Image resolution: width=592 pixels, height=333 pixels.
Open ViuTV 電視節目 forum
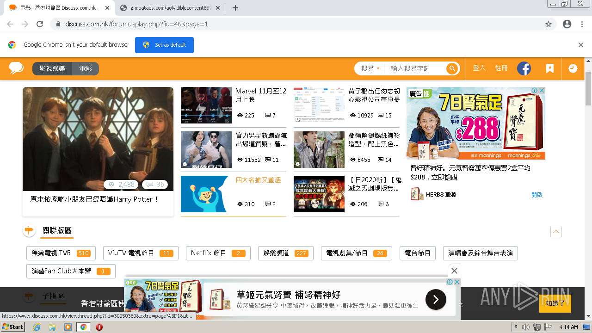[141, 253]
